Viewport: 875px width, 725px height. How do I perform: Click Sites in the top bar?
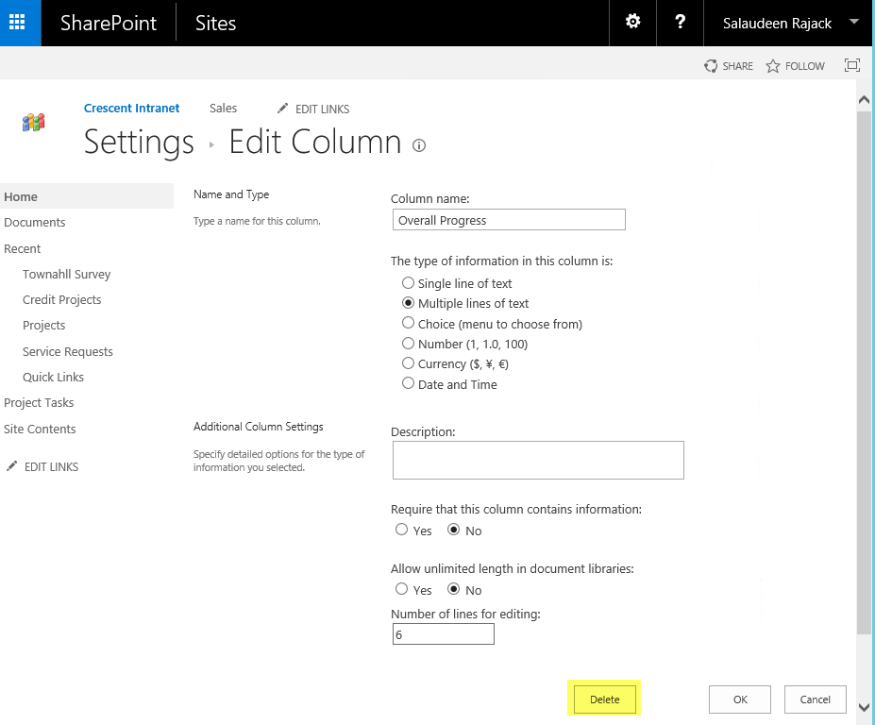coord(215,23)
